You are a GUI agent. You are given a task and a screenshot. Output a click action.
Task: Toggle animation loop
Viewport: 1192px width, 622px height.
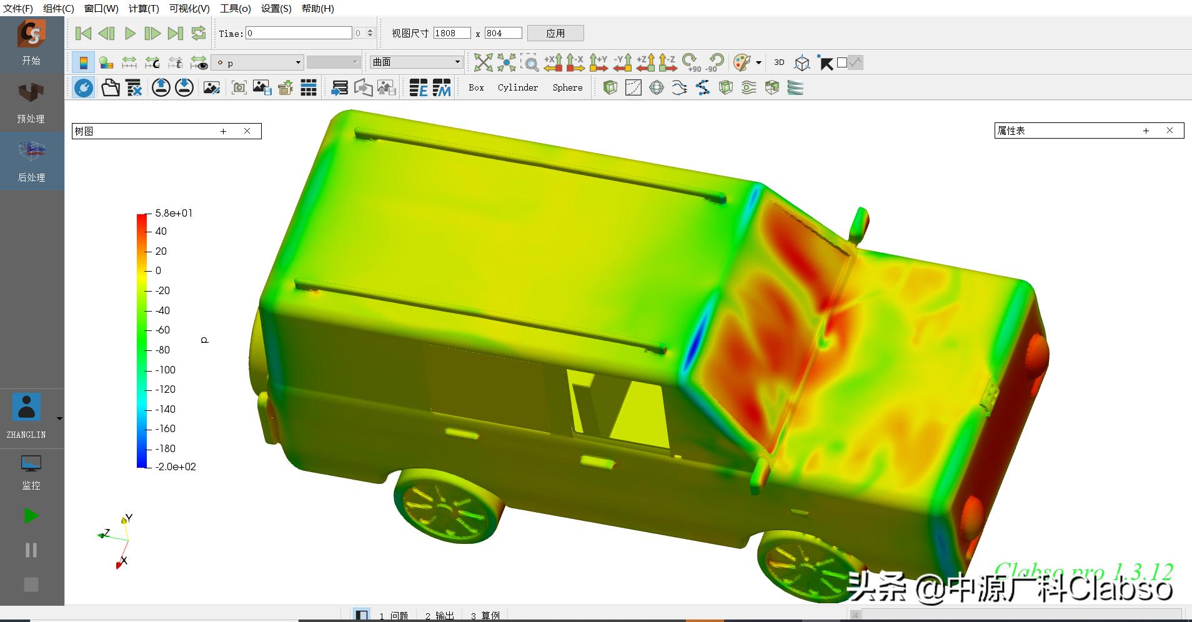pyautogui.click(x=199, y=33)
